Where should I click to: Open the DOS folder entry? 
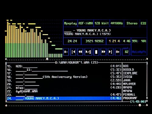[126, 66]
